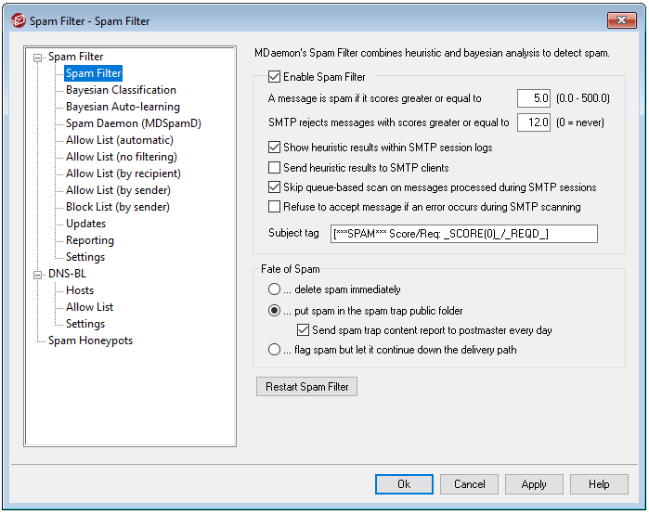Open Bayesian Auto-learning settings page

point(123,107)
